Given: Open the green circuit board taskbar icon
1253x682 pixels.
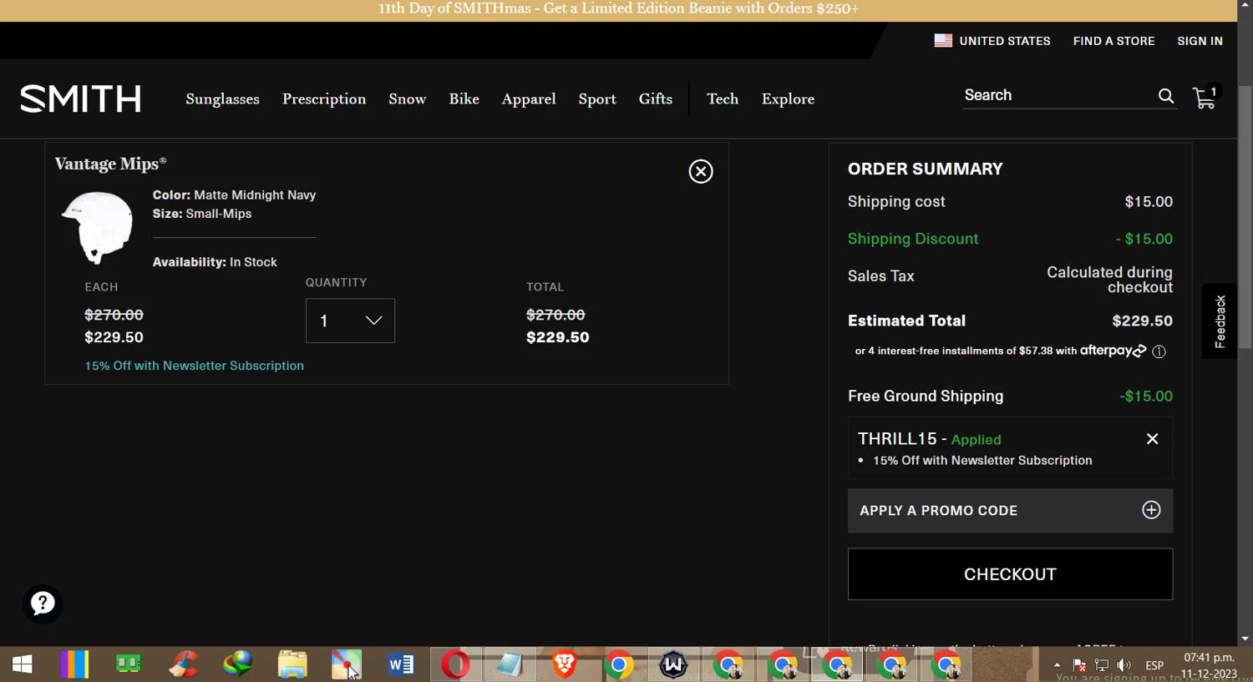Looking at the screenshot, I should click(x=129, y=664).
